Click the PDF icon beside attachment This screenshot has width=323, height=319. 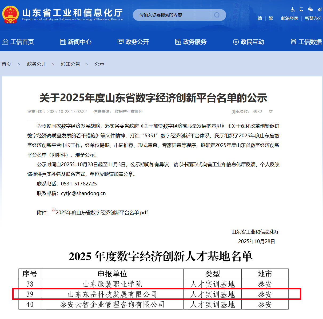tap(53, 210)
